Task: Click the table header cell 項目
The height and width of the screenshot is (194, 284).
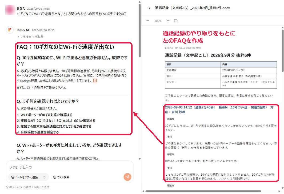Action: coord(193,64)
